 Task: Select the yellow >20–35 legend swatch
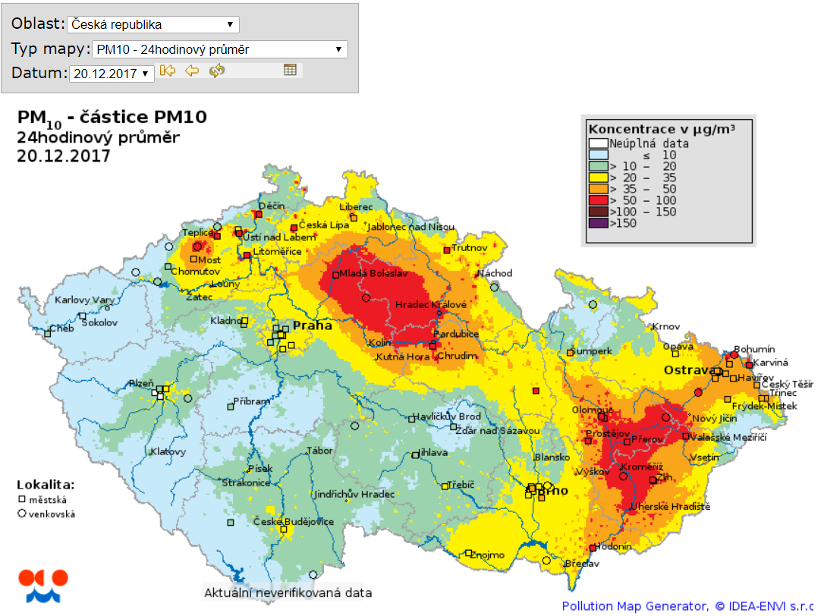[x=599, y=178]
